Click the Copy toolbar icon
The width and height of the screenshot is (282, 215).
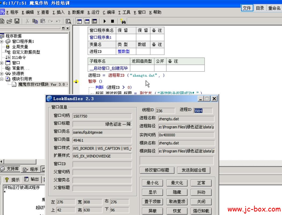coord(35,21)
